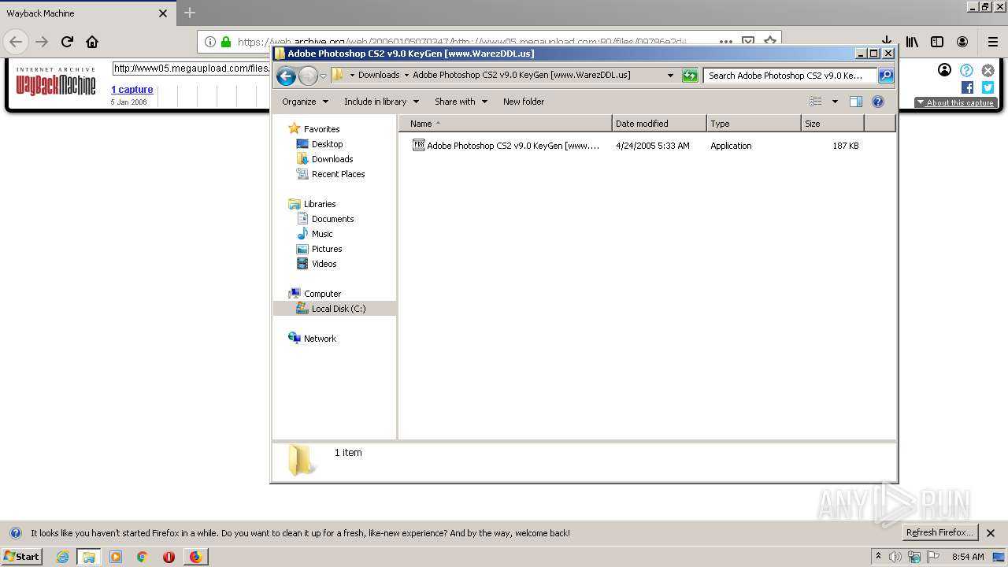
Task: Sort by Size column header
Action: 832,124
